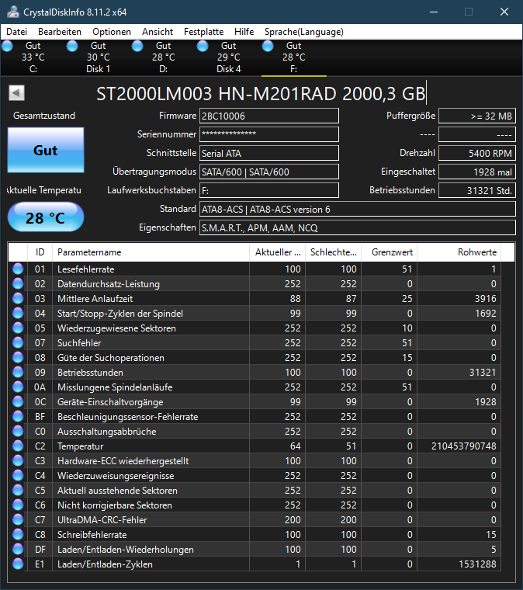
Task: Close the CrystalDiskInfo window
Action: (x=504, y=12)
